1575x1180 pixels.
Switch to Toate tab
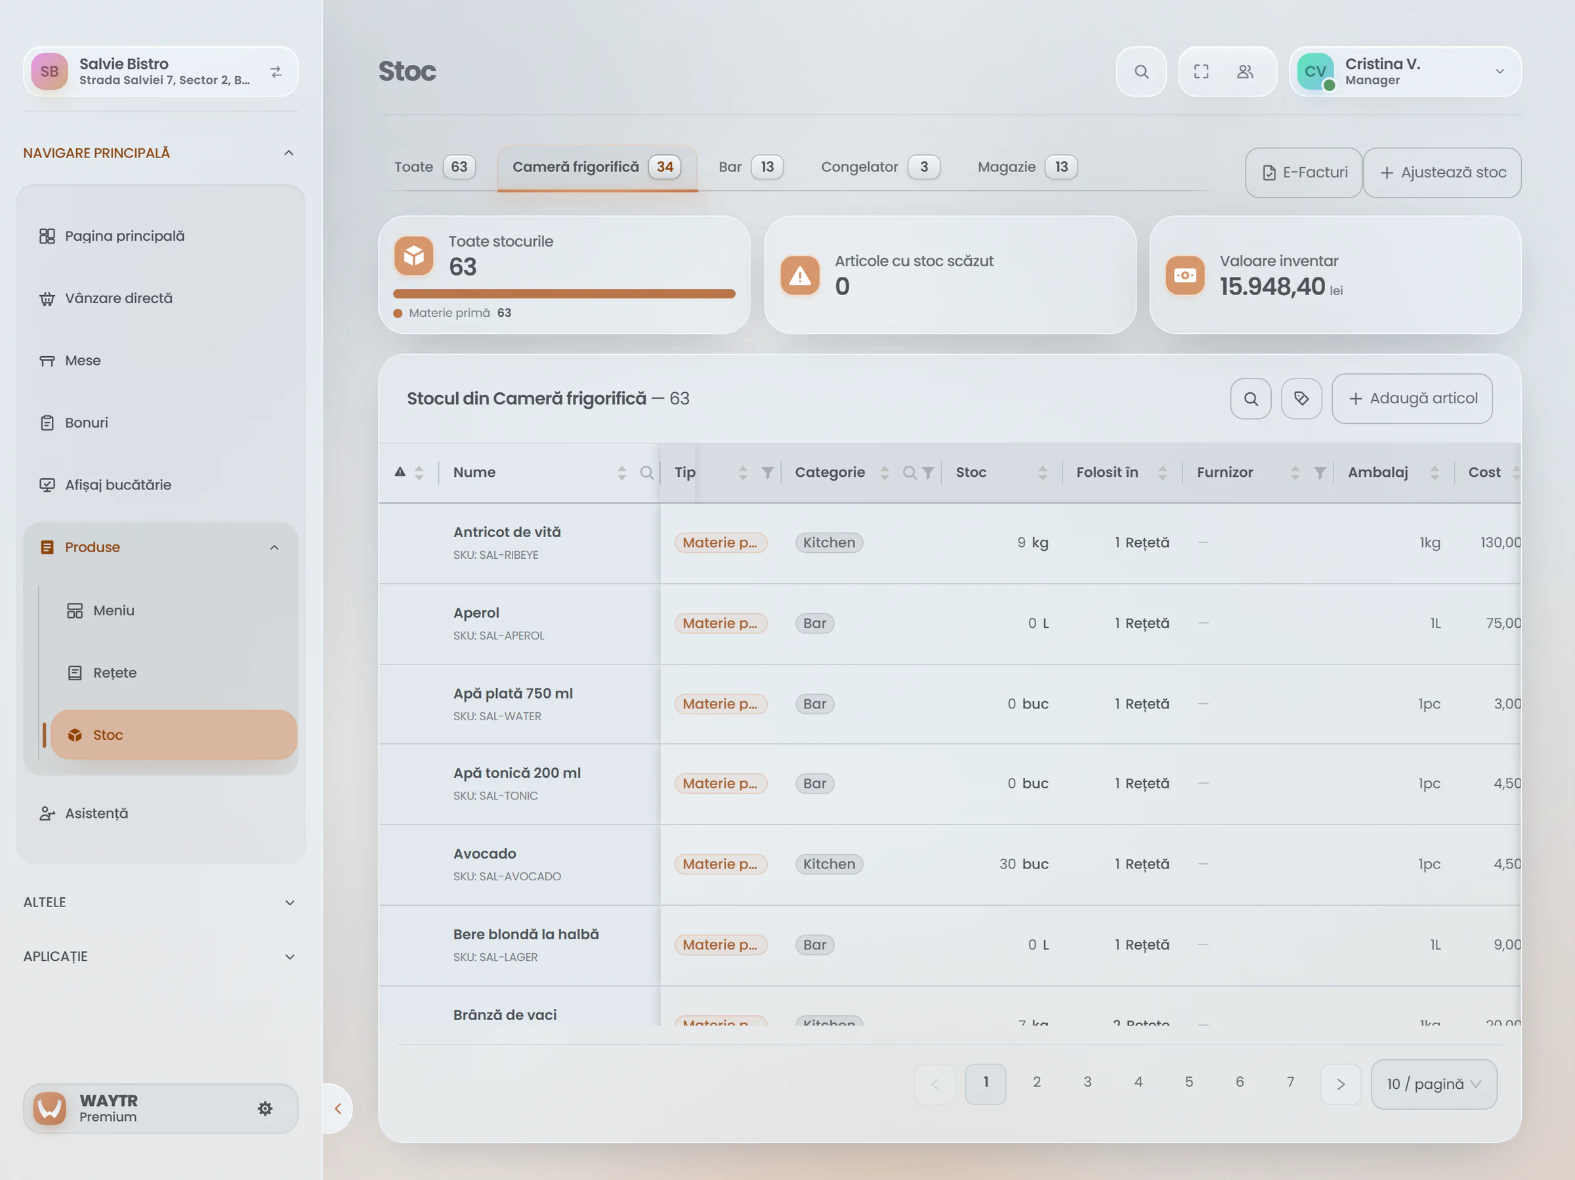tap(435, 167)
